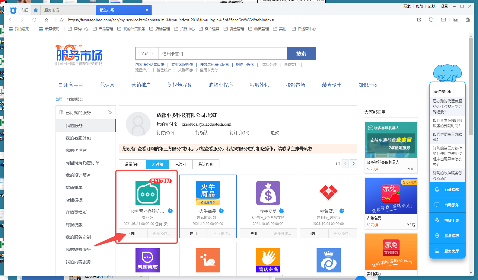Open 短视频服务 in the navigation menu
Viewport: 478px width, 280px height.
[180, 85]
